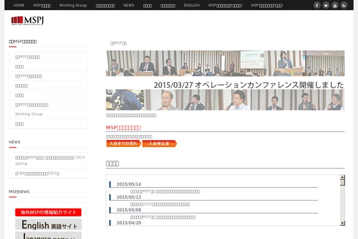Click the 2015/05/08 news entry date
The height and width of the screenshot is (239, 358).
[x=129, y=210]
